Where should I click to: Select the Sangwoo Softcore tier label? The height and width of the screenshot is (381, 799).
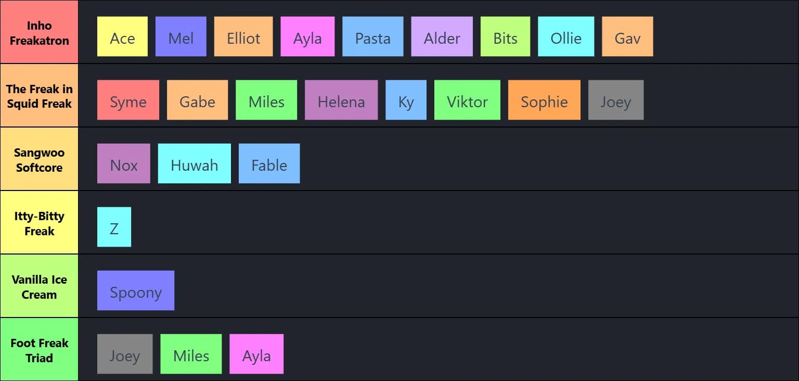coord(39,159)
